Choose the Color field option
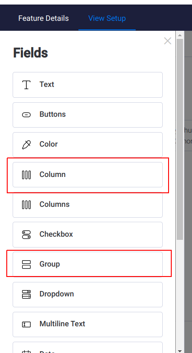Viewport: 192px width, 353px height. coord(87,144)
